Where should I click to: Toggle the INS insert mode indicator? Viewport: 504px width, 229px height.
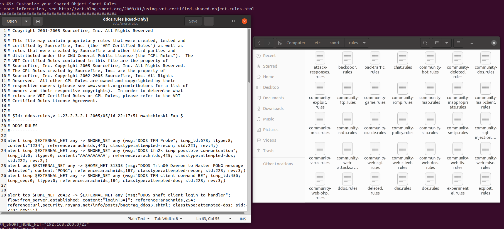(x=243, y=219)
